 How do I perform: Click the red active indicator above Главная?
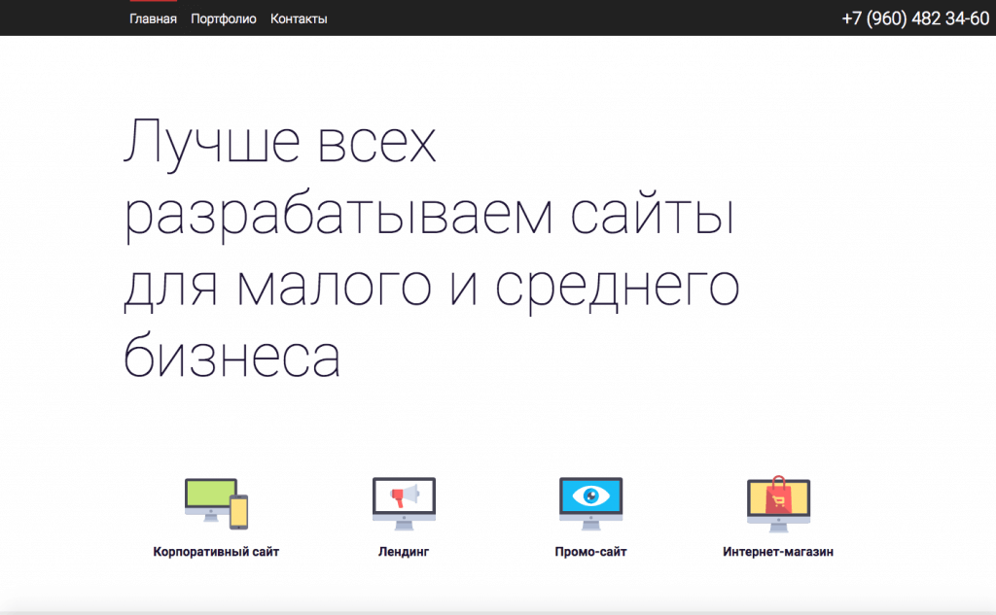pyautogui.click(x=153, y=1)
